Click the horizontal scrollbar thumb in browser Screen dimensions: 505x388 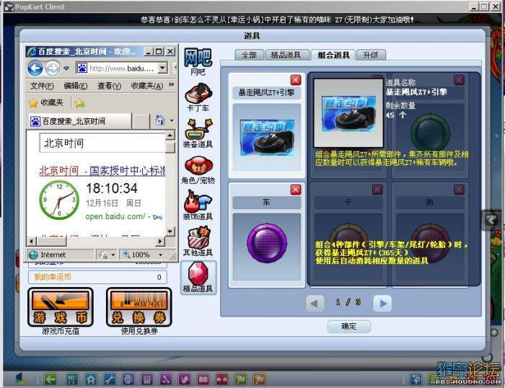point(51,241)
